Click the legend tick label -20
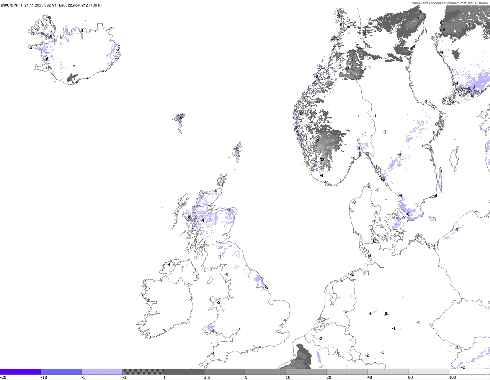Image resolution: width=490 pixels, height=380 pixels. (x=3, y=377)
